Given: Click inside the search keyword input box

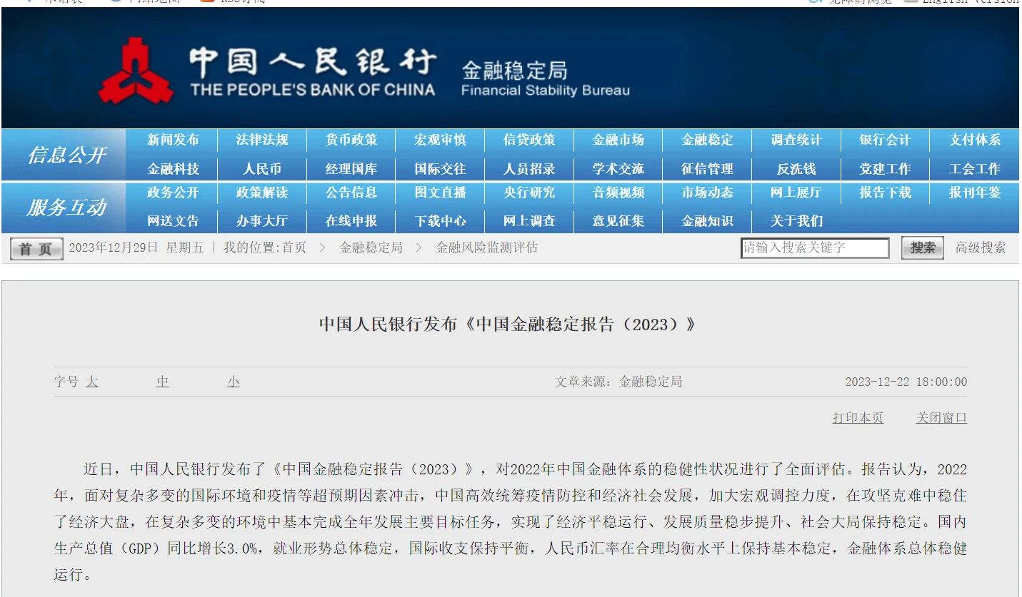Looking at the screenshot, I should click(815, 248).
